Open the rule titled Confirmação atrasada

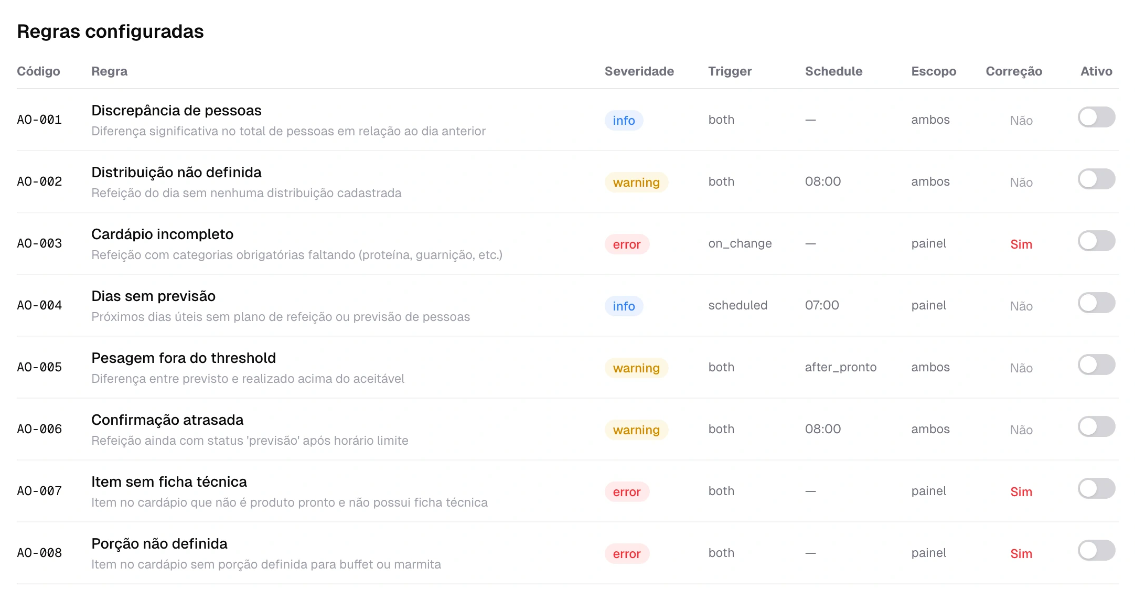(167, 420)
